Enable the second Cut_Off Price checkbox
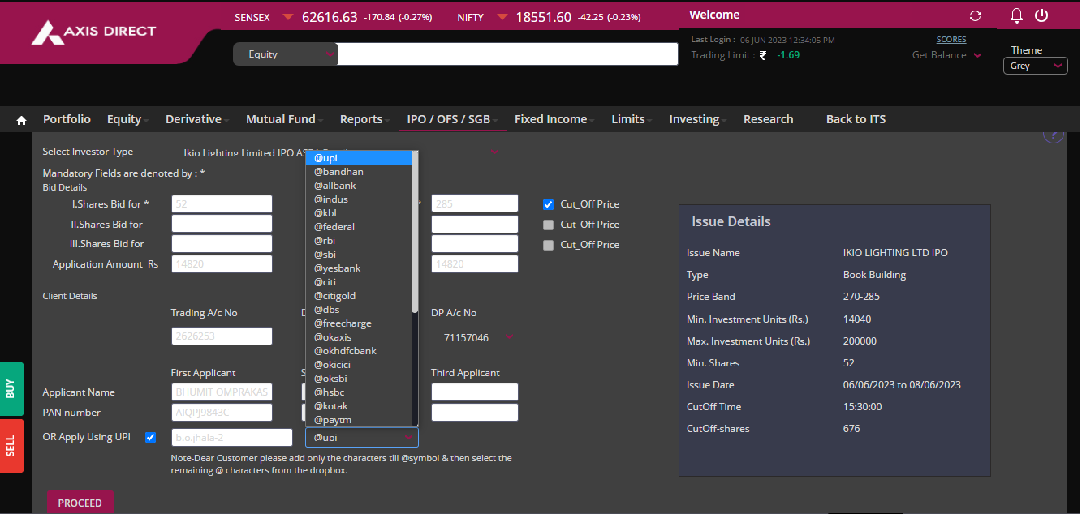 tap(548, 225)
